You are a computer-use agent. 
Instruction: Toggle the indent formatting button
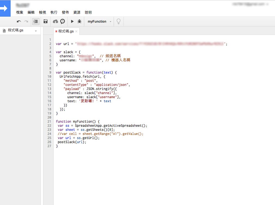pyautogui.click(x=36, y=22)
